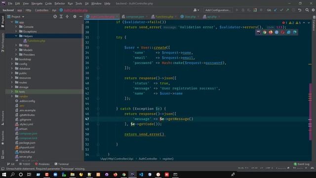Open the Terminal tool window
Image resolution: width=316 pixels, height=178 pixels.
(x=62, y=164)
